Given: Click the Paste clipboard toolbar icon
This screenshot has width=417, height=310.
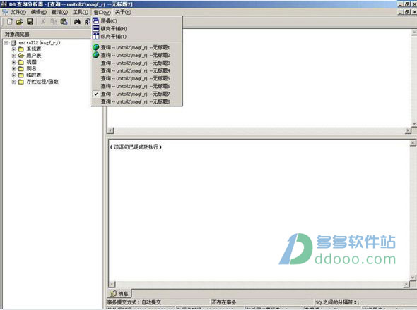Looking at the screenshot, I should pyautogui.click(x=64, y=22).
